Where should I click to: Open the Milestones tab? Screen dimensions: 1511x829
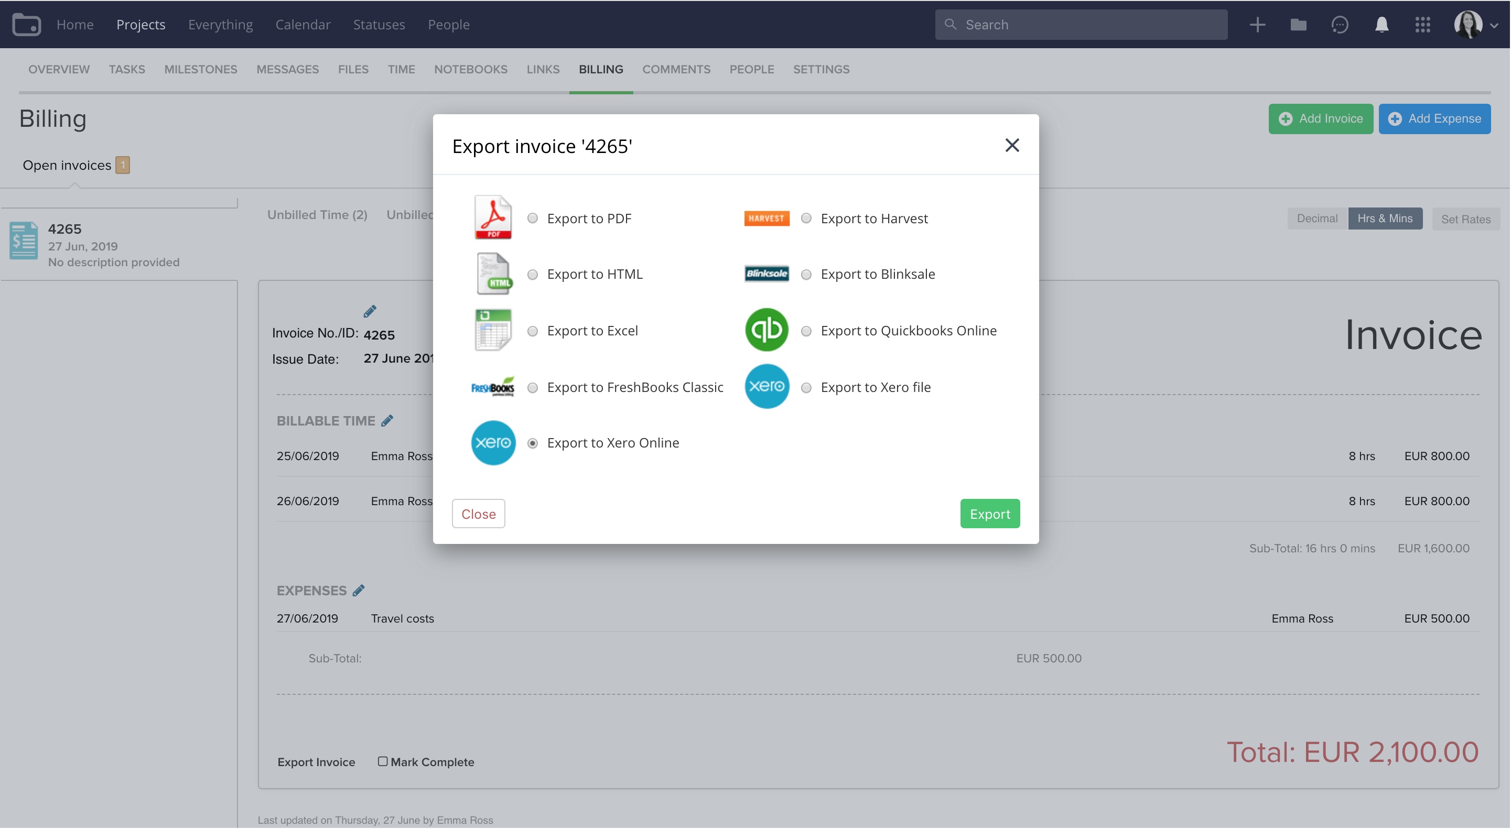point(201,69)
